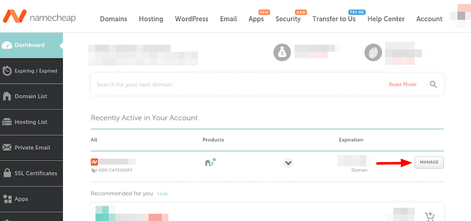
Task: Select Dashboard in the sidebar
Action: 31,45
